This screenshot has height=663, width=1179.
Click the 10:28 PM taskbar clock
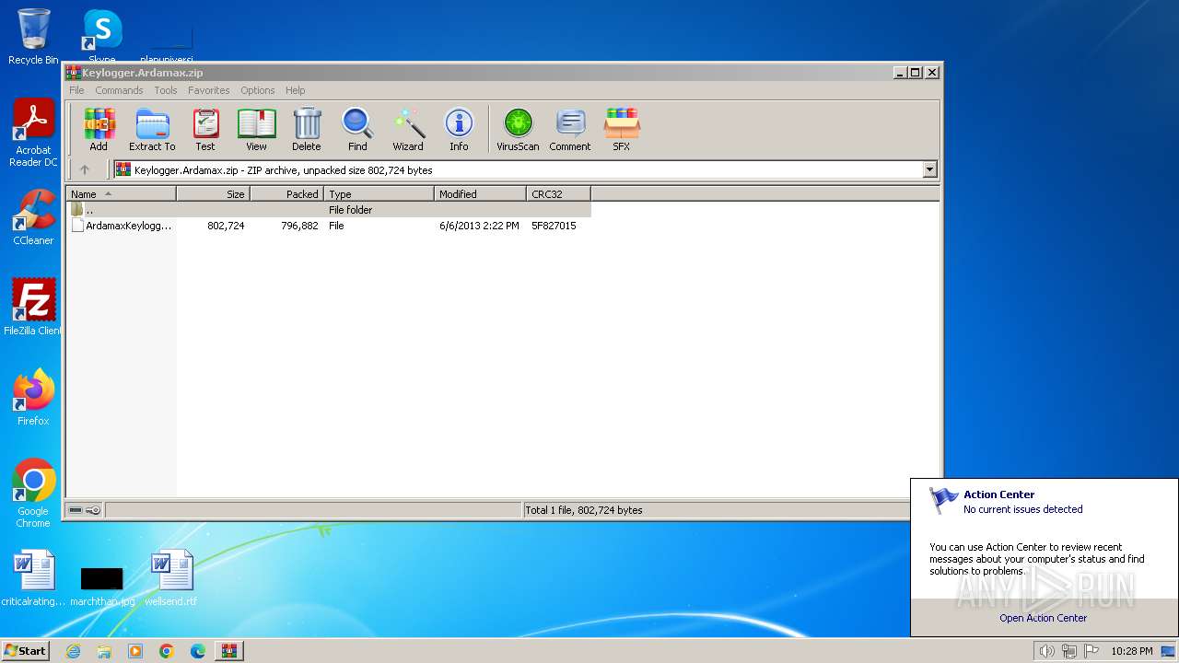pos(1132,651)
